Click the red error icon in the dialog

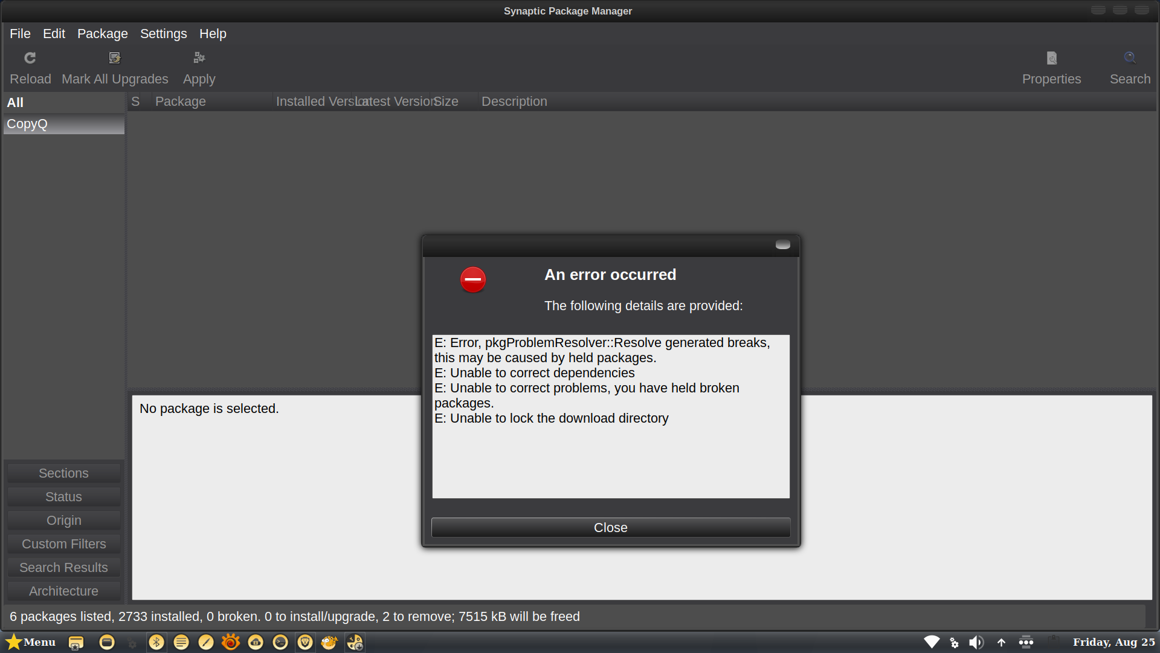tap(473, 279)
